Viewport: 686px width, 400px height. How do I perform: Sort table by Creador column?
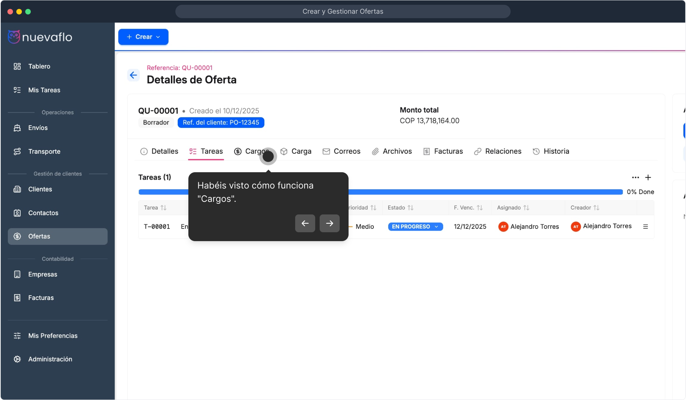pos(596,208)
